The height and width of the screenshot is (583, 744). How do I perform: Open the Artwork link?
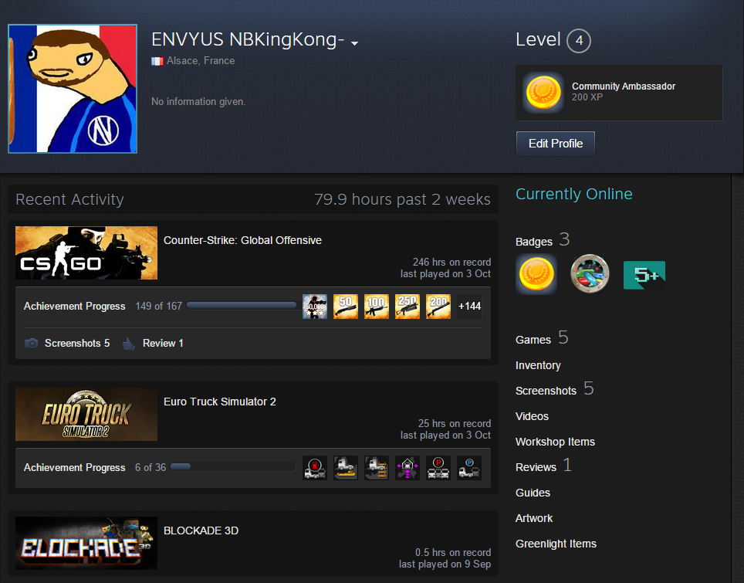point(534,518)
